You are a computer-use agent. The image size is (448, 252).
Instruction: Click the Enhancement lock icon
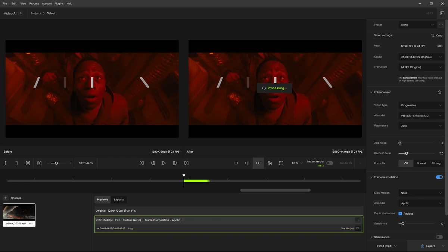(x=439, y=92)
